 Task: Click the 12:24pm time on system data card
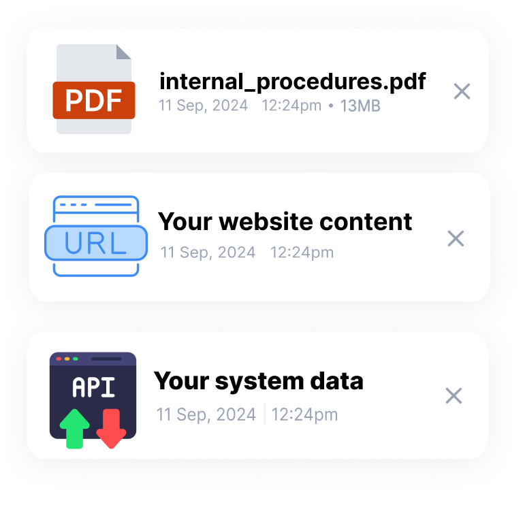click(304, 415)
